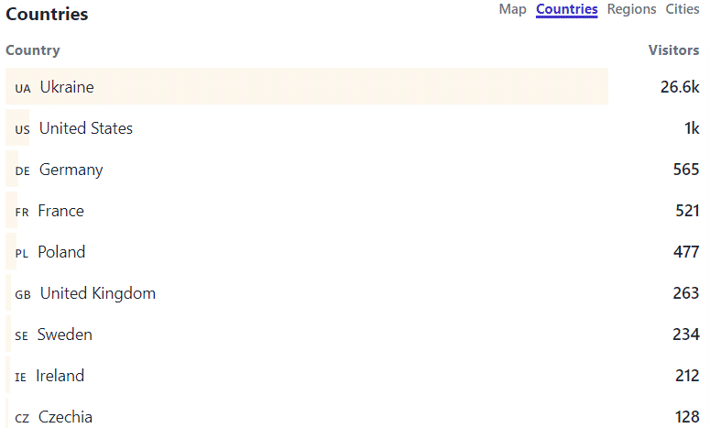
Task: Switch to the Map tab
Action: [x=512, y=9]
